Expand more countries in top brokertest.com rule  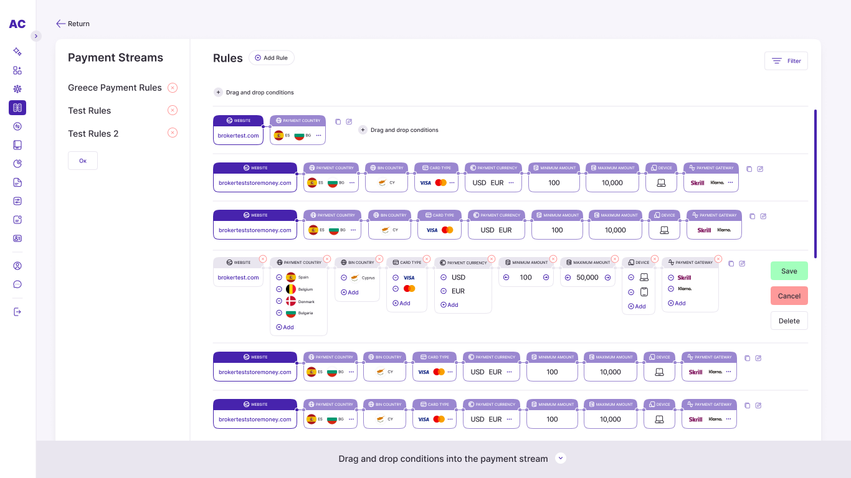[318, 135]
